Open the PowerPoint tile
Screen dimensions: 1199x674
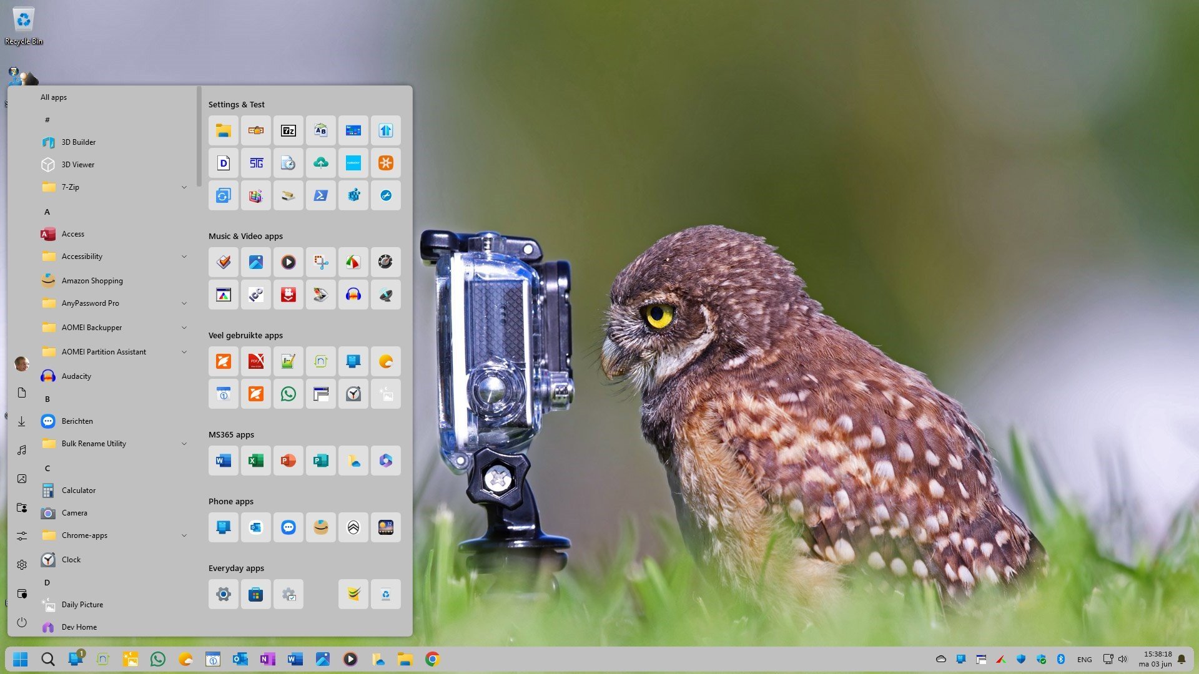(288, 461)
